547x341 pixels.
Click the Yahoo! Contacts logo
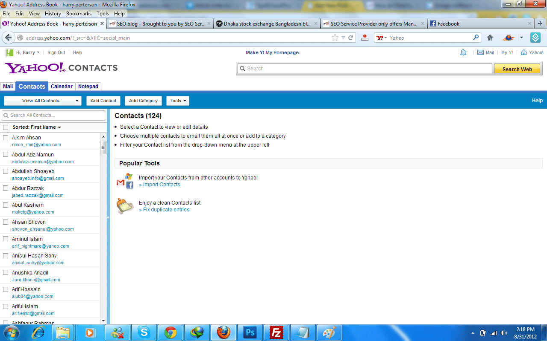click(x=61, y=68)
